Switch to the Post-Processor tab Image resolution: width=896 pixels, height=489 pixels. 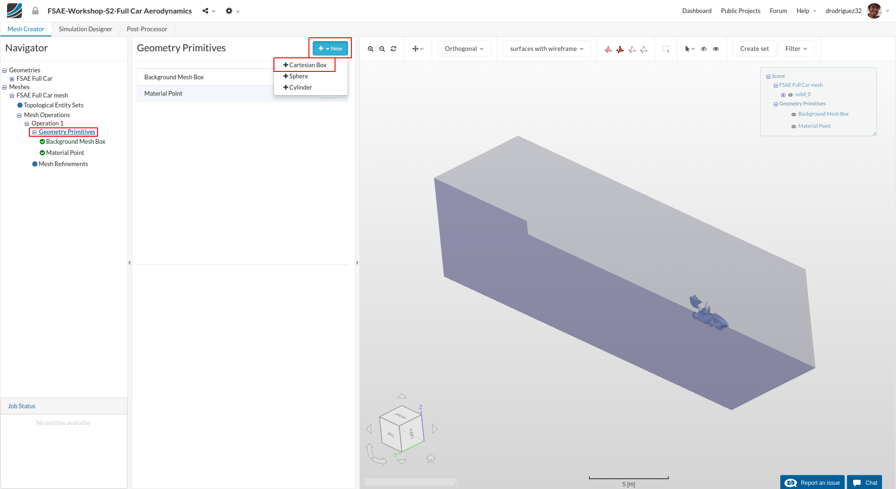tap(147, 29)
